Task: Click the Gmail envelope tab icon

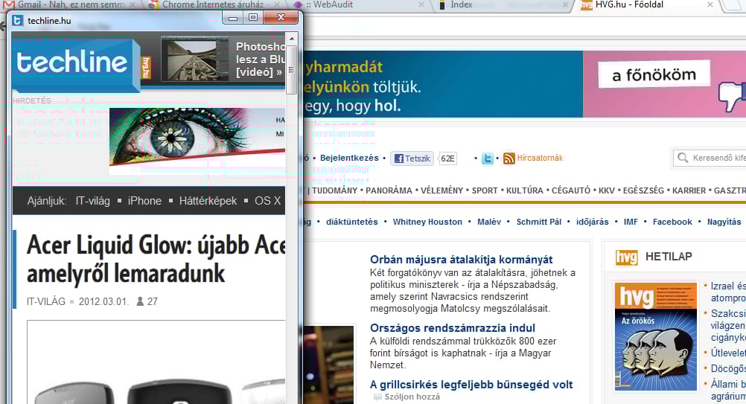Action: [x=9, y=4]
